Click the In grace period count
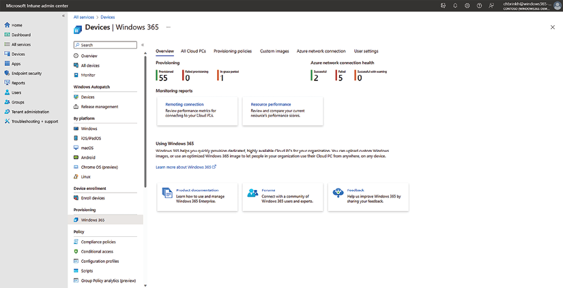The width and height of the screenshot is (563, 288). (229, 76)
